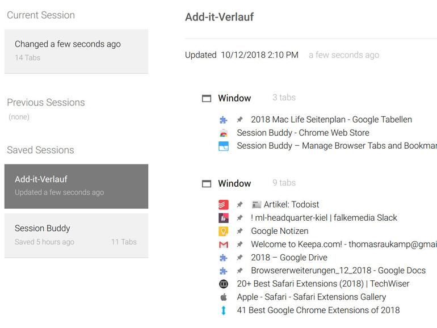Collapse the second Window with 9 tabs
The image size is (437, 328).
207,183
